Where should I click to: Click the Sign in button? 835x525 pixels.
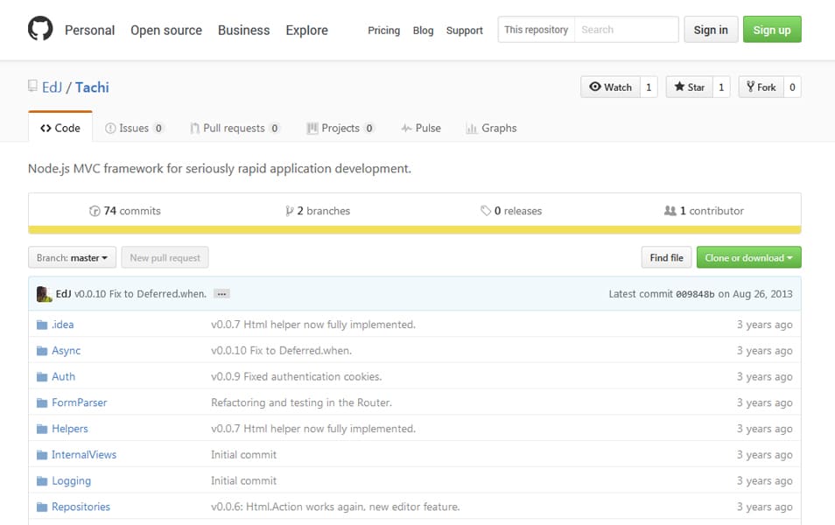711,29
